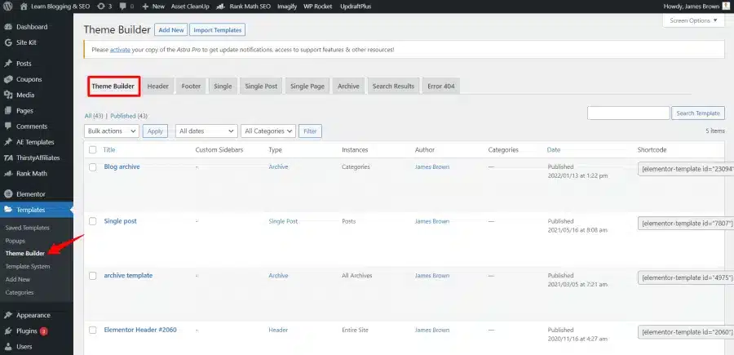Click the Plugins plug icon

8,331
